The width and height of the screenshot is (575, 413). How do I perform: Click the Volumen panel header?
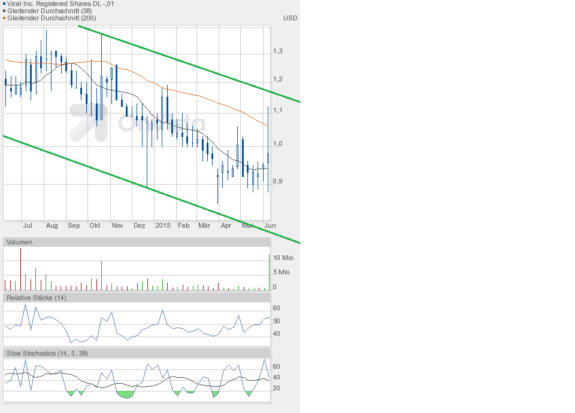pos(20,242)
